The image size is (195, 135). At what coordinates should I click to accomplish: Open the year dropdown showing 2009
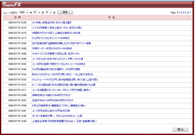pyautogui.click(x=24, y=12)
